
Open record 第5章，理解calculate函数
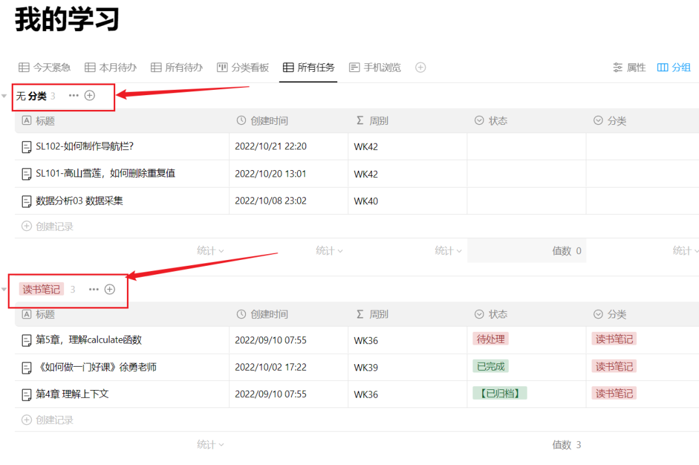click(x=89, y=340)
